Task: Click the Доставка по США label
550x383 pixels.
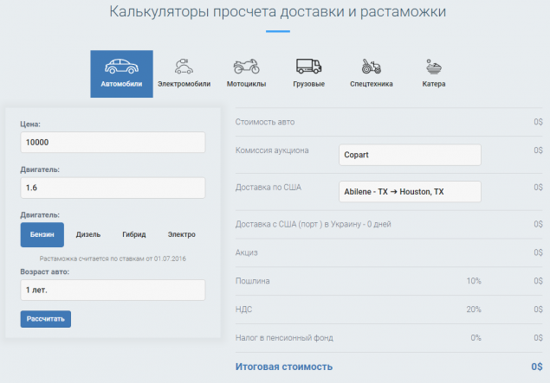Action: [x=268, y=188]
